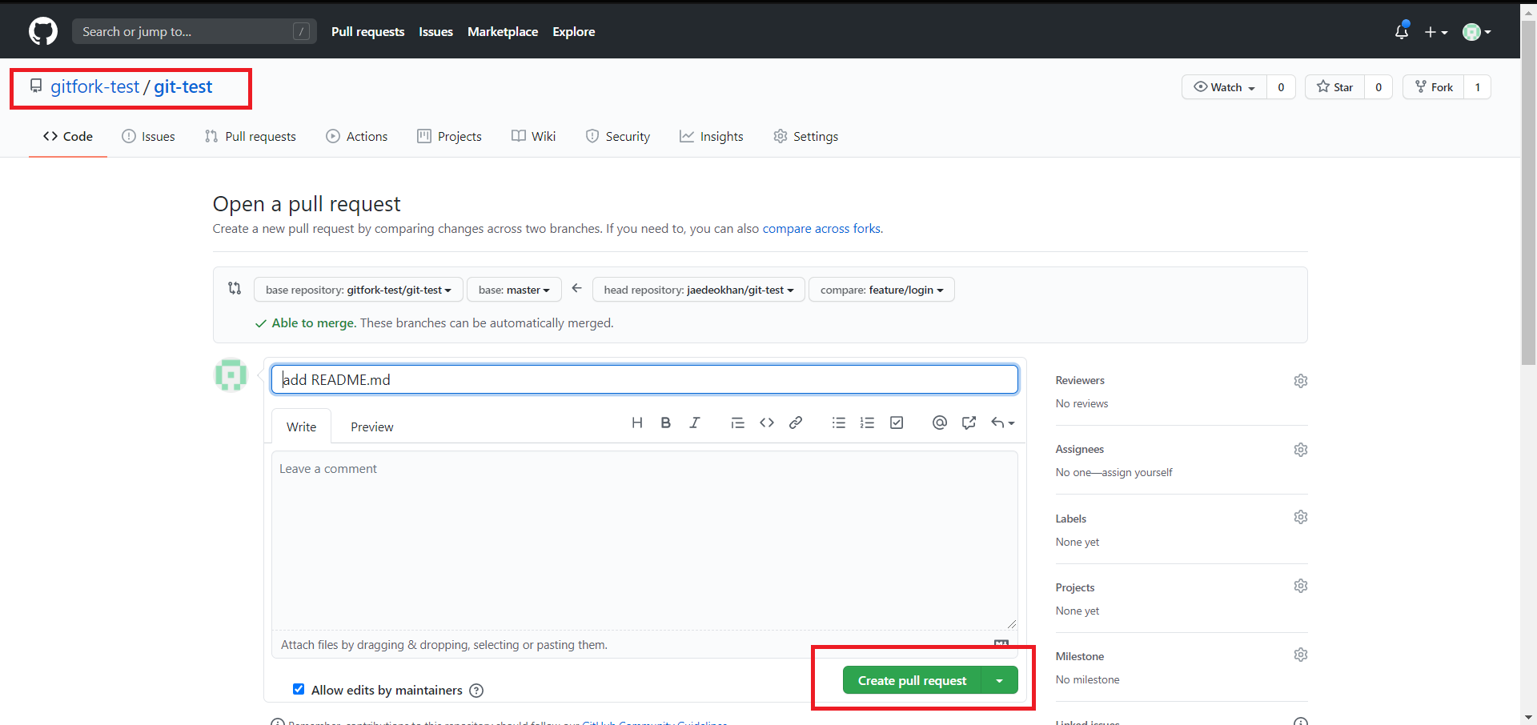Apply italic text formatting
The image size is (1537, 725).
695,423
